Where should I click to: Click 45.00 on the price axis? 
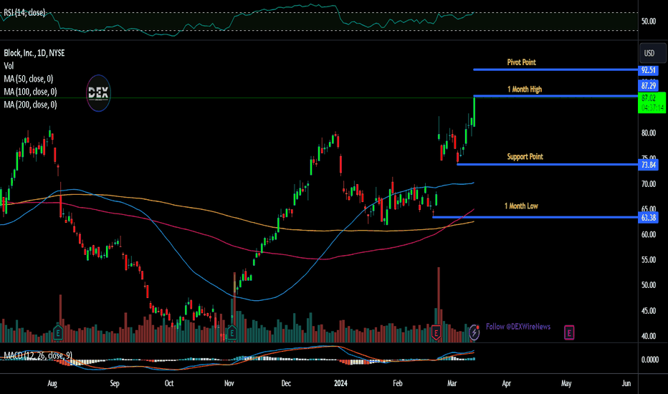click(649, 311)
